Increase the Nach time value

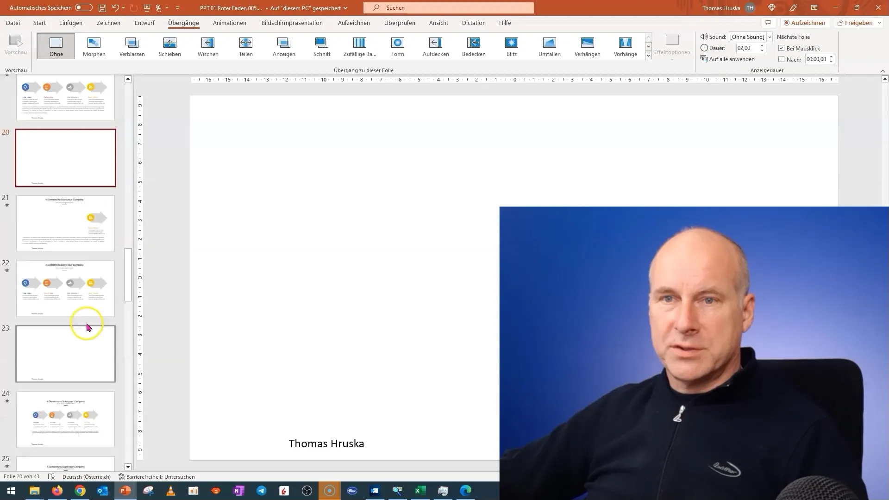[x=831, y=57]
